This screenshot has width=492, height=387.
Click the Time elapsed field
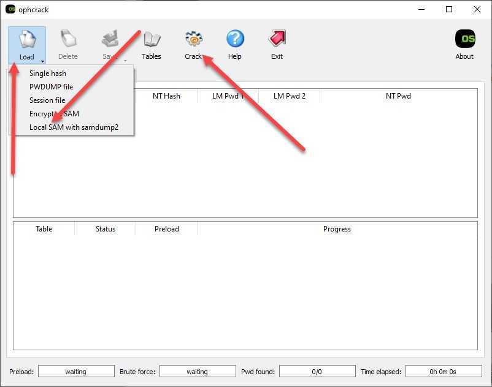(x=444, y=371)
